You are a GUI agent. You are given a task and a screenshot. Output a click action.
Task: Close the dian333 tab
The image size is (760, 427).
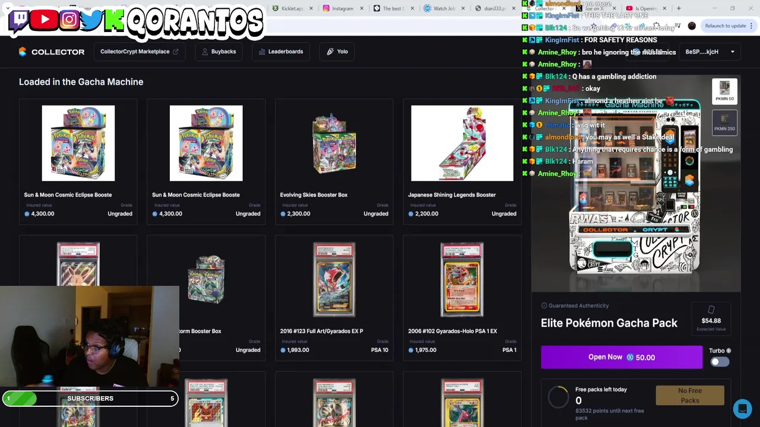pyautogui.click(x=514, y=8)
